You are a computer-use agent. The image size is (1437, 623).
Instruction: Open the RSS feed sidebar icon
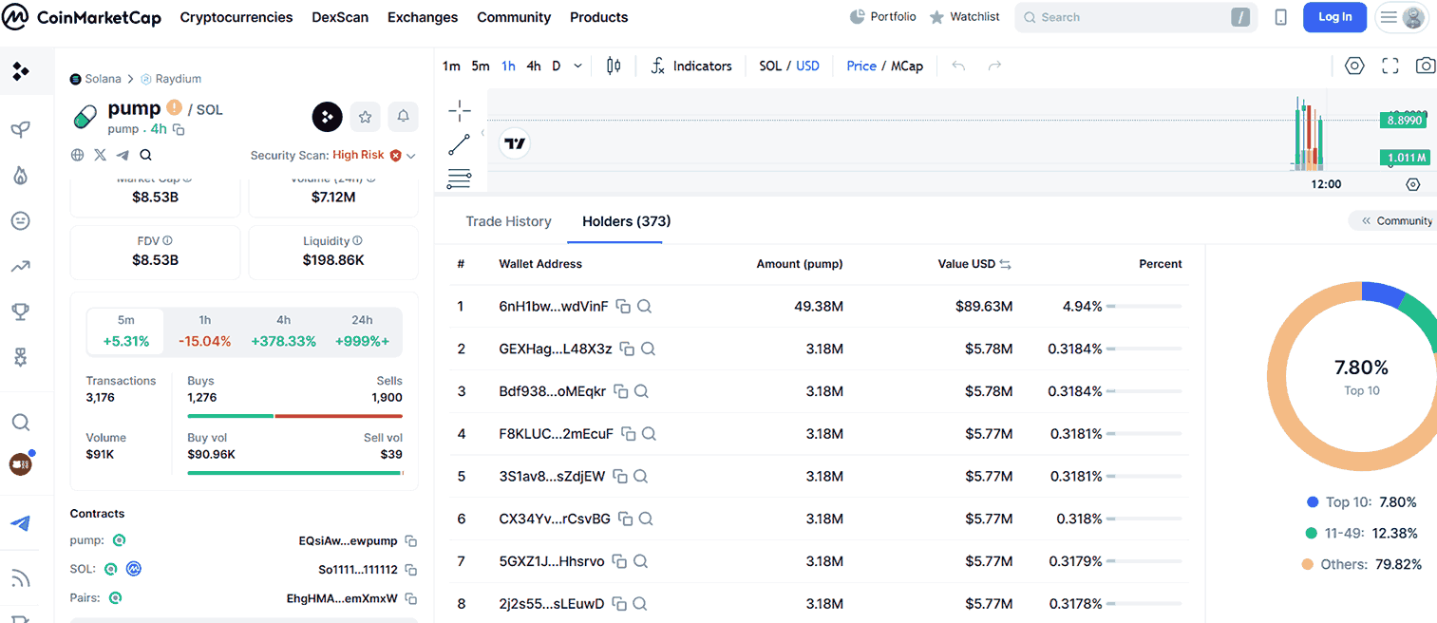coord(20,577)
